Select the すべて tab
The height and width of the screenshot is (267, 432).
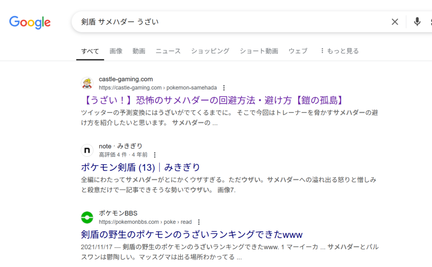coord(90,51)
